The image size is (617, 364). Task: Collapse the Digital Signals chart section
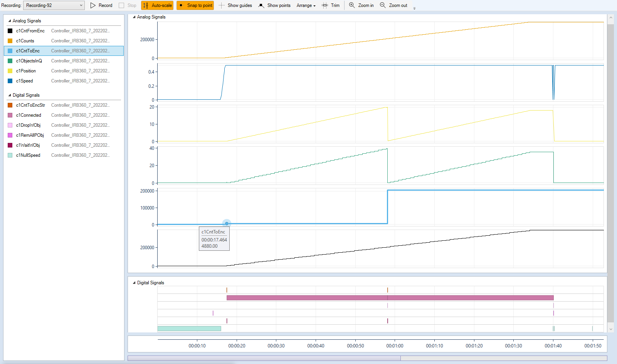[x=134, y=283]
